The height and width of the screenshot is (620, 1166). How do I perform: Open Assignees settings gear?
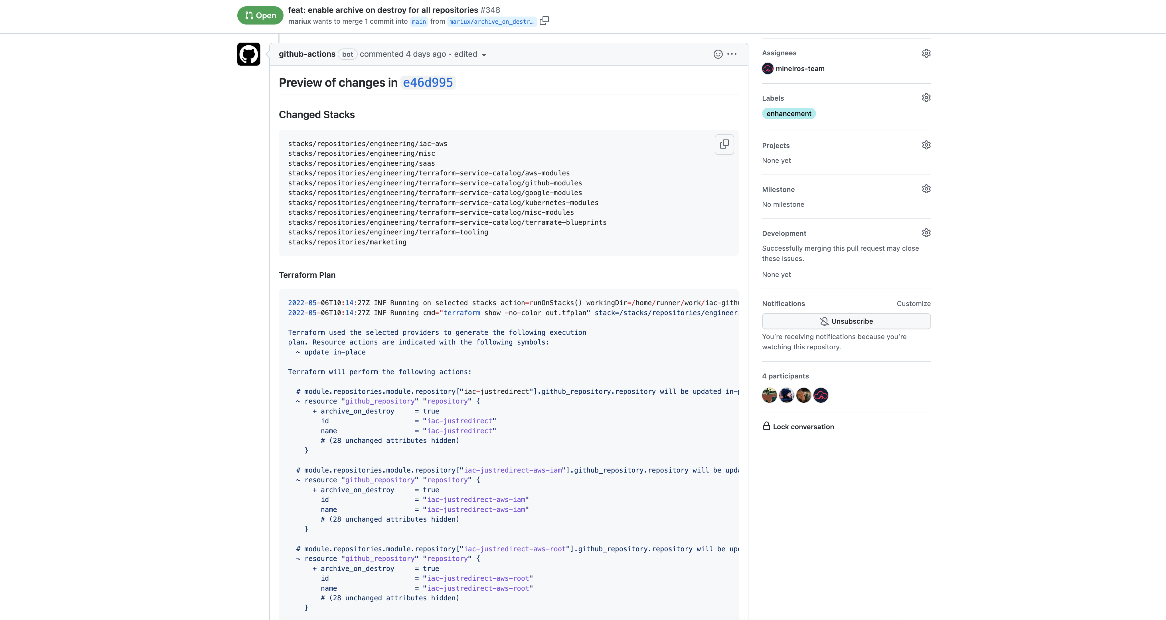926,53
